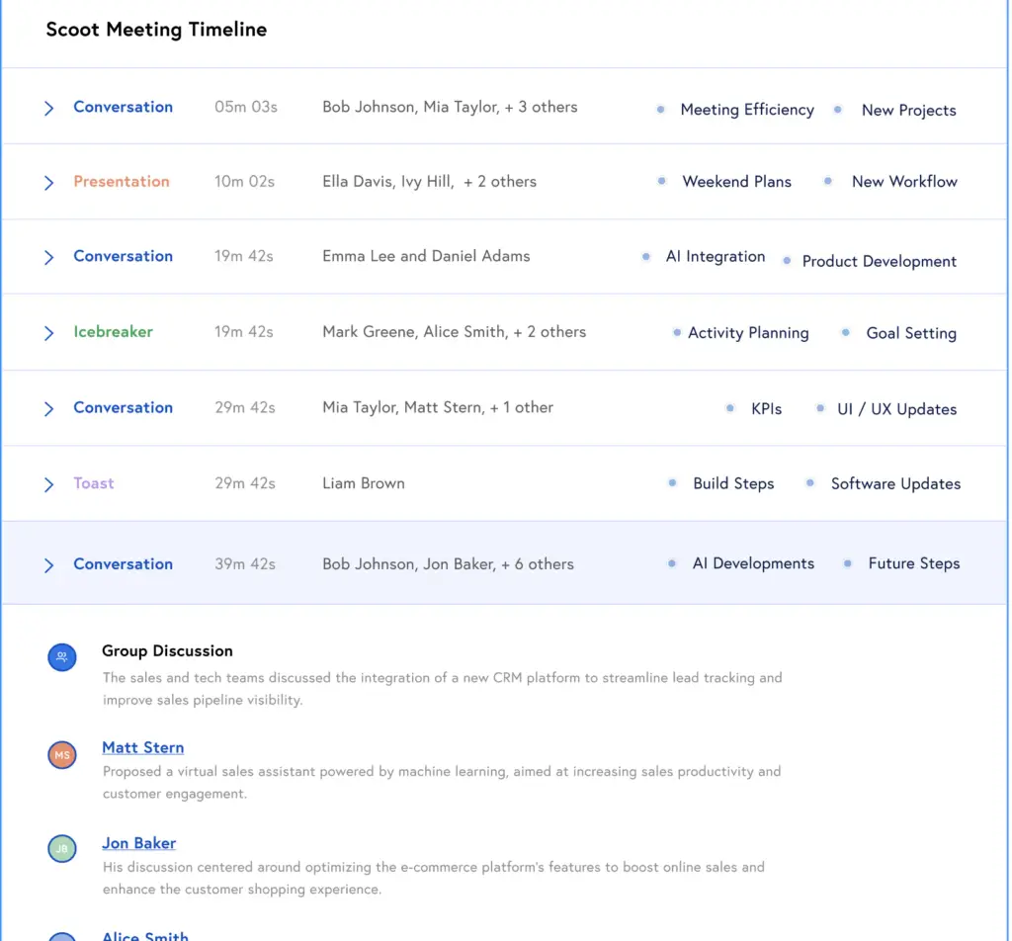Expand the Presentation row chevron
1012x941 pixels.
[x=48, y=183]
